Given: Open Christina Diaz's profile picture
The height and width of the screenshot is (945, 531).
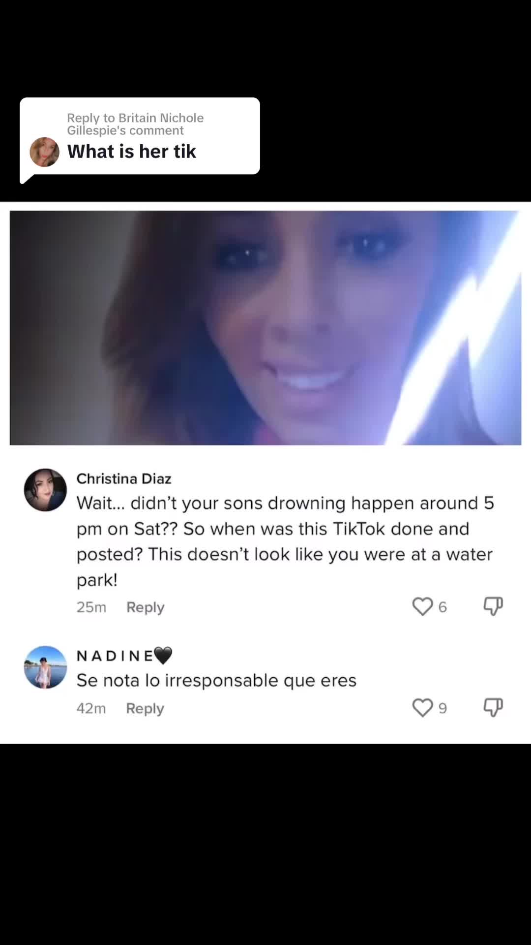Looking at the screenshot, I should 45,490.
